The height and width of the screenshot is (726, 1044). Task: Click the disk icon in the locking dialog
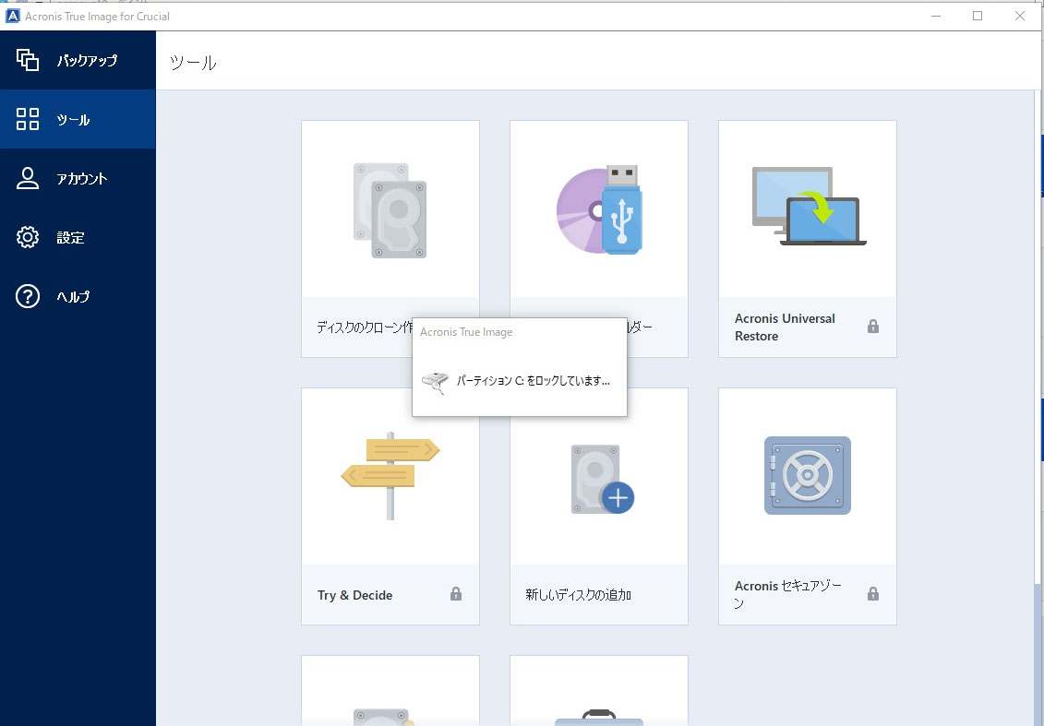tap(436, 382)
